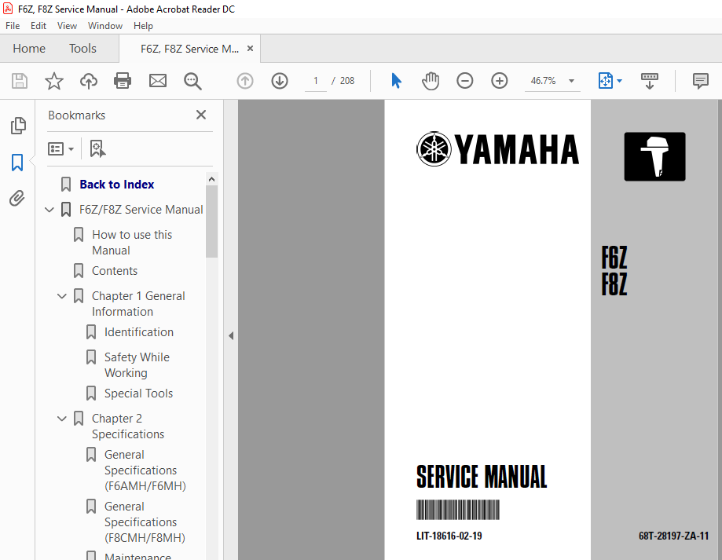The width and height of the screenshot is (722, 560).
Task: Toggle the Bookmarks panel sidebar icon
Action: tap(17, 163)
